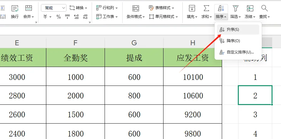Image resolution: width=281 pixels, height=139 pixels.
Task: Open the 转换 dropdown
Action: tap(78, 8)
